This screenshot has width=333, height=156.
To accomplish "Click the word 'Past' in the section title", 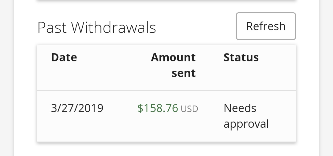I will point(52,28).
